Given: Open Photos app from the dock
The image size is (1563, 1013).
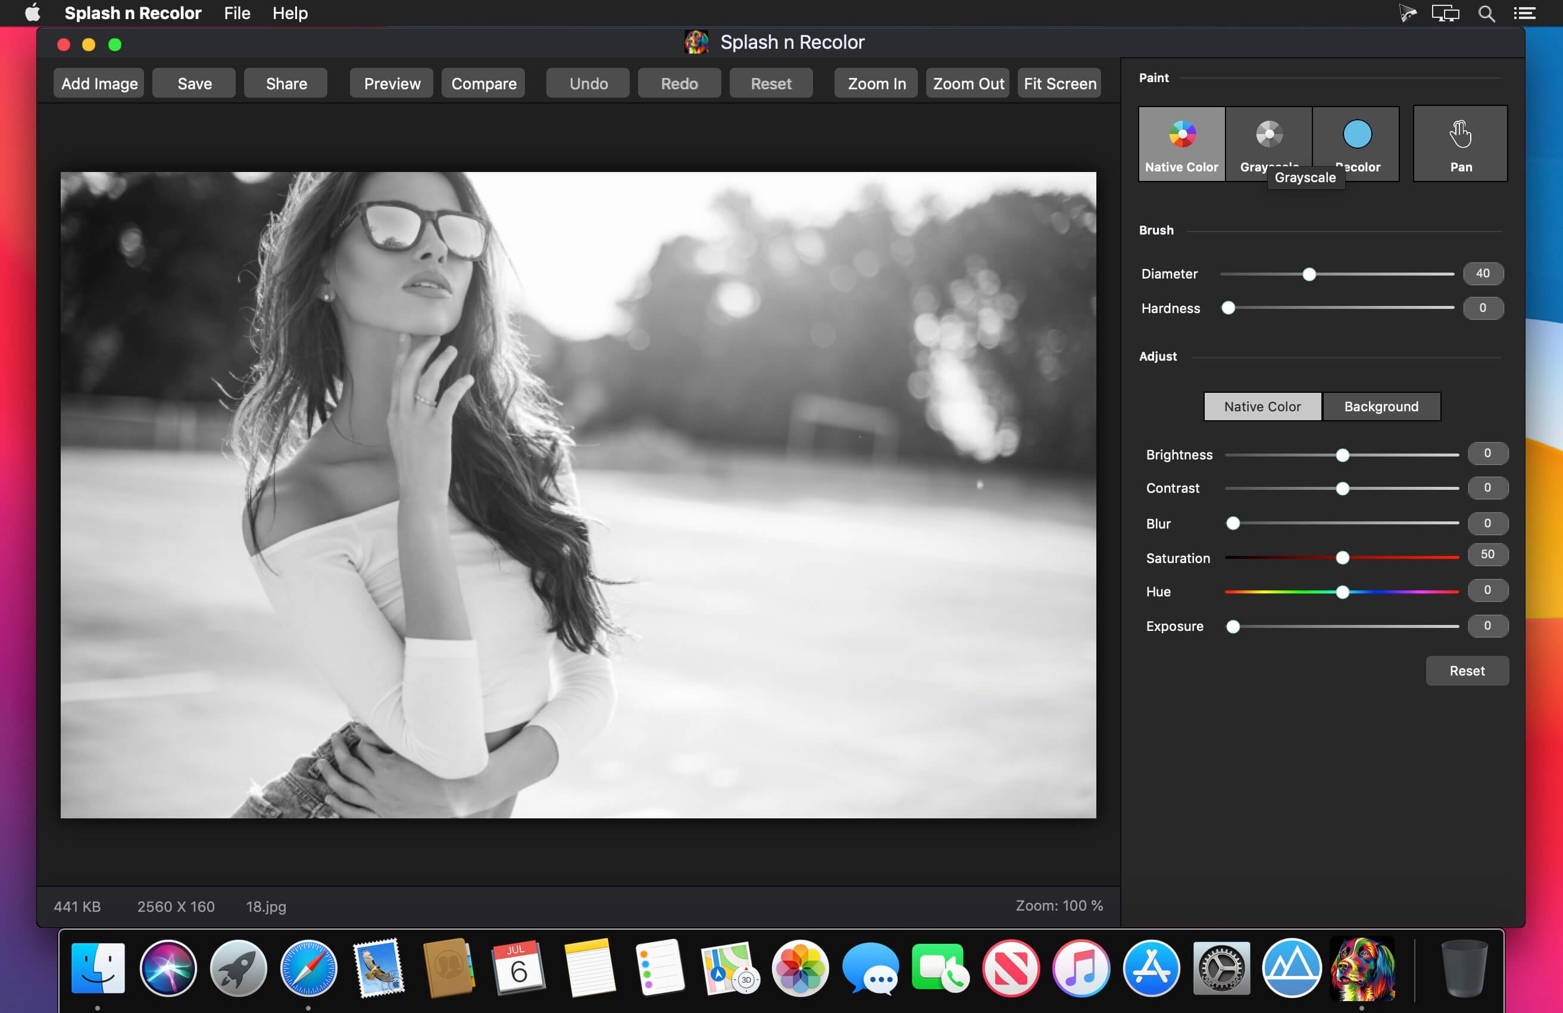Looking at the screenshot, I should [x=796, y=974].
